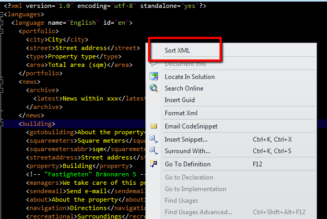Viewport: 327px width, 219px height.
Task: Choose Sort XML from the context menu
Action: 179,51
